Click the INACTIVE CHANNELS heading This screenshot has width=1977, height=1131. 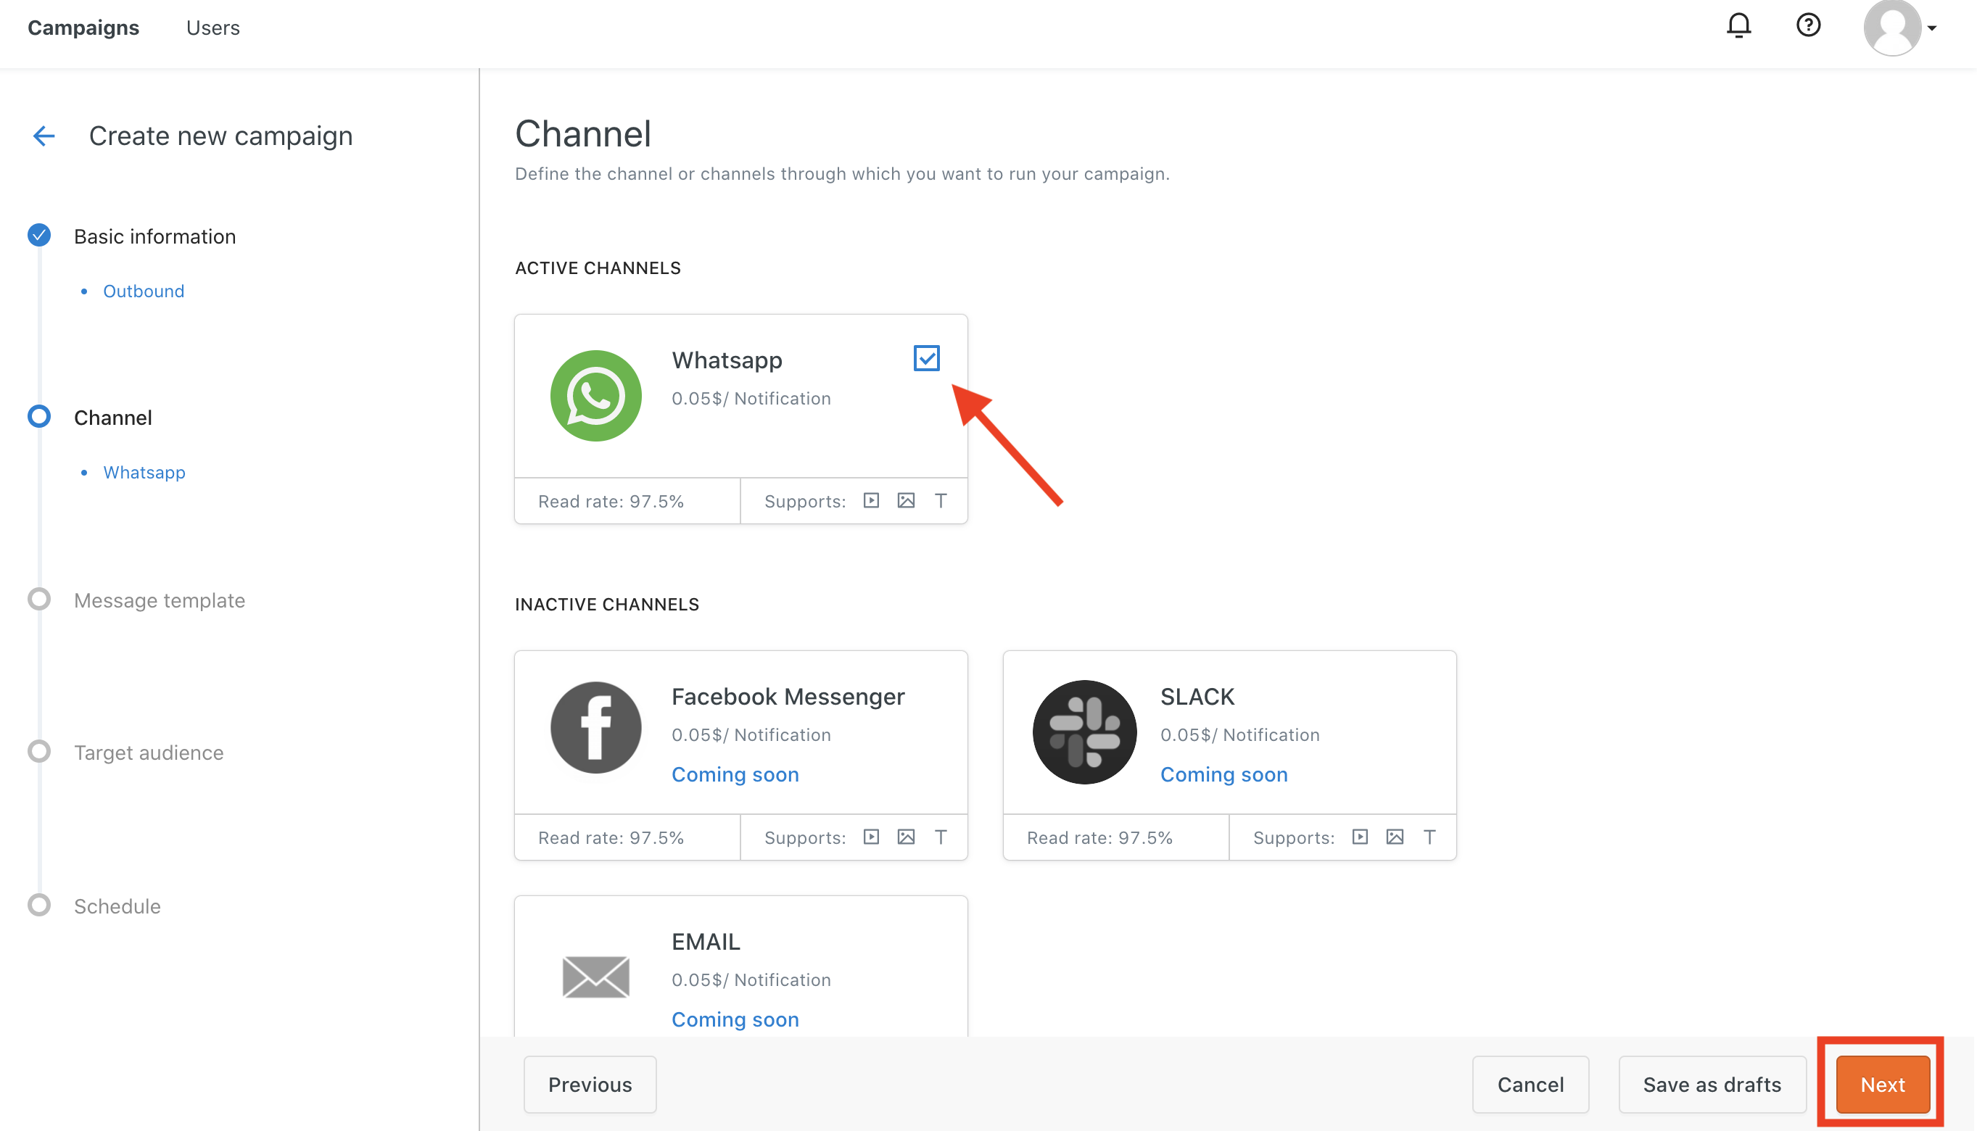[x=607, y=605]
